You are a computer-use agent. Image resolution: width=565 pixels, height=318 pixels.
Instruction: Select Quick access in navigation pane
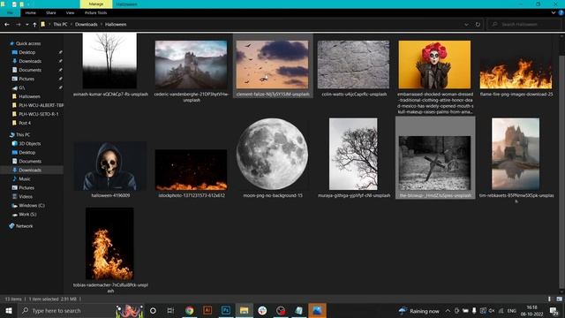(28, 43)
